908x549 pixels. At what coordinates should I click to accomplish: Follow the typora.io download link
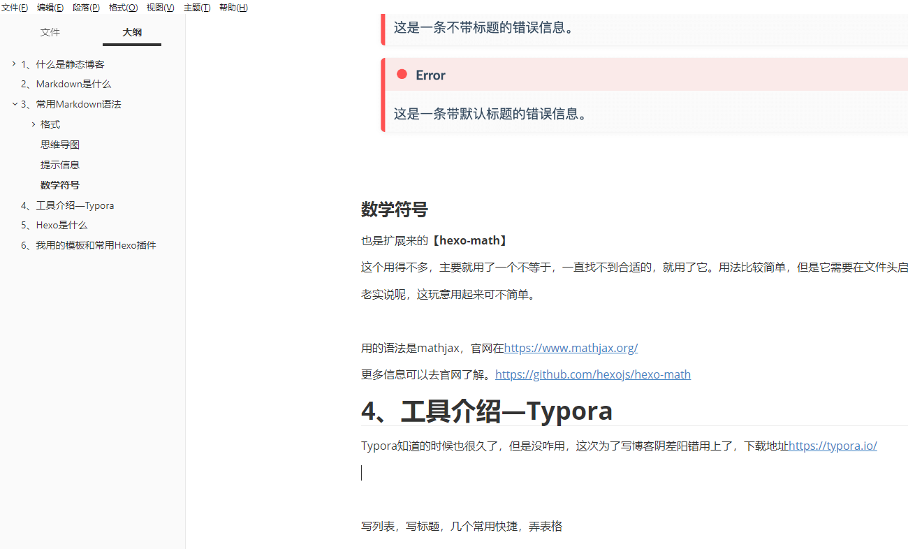click(832, 446)
